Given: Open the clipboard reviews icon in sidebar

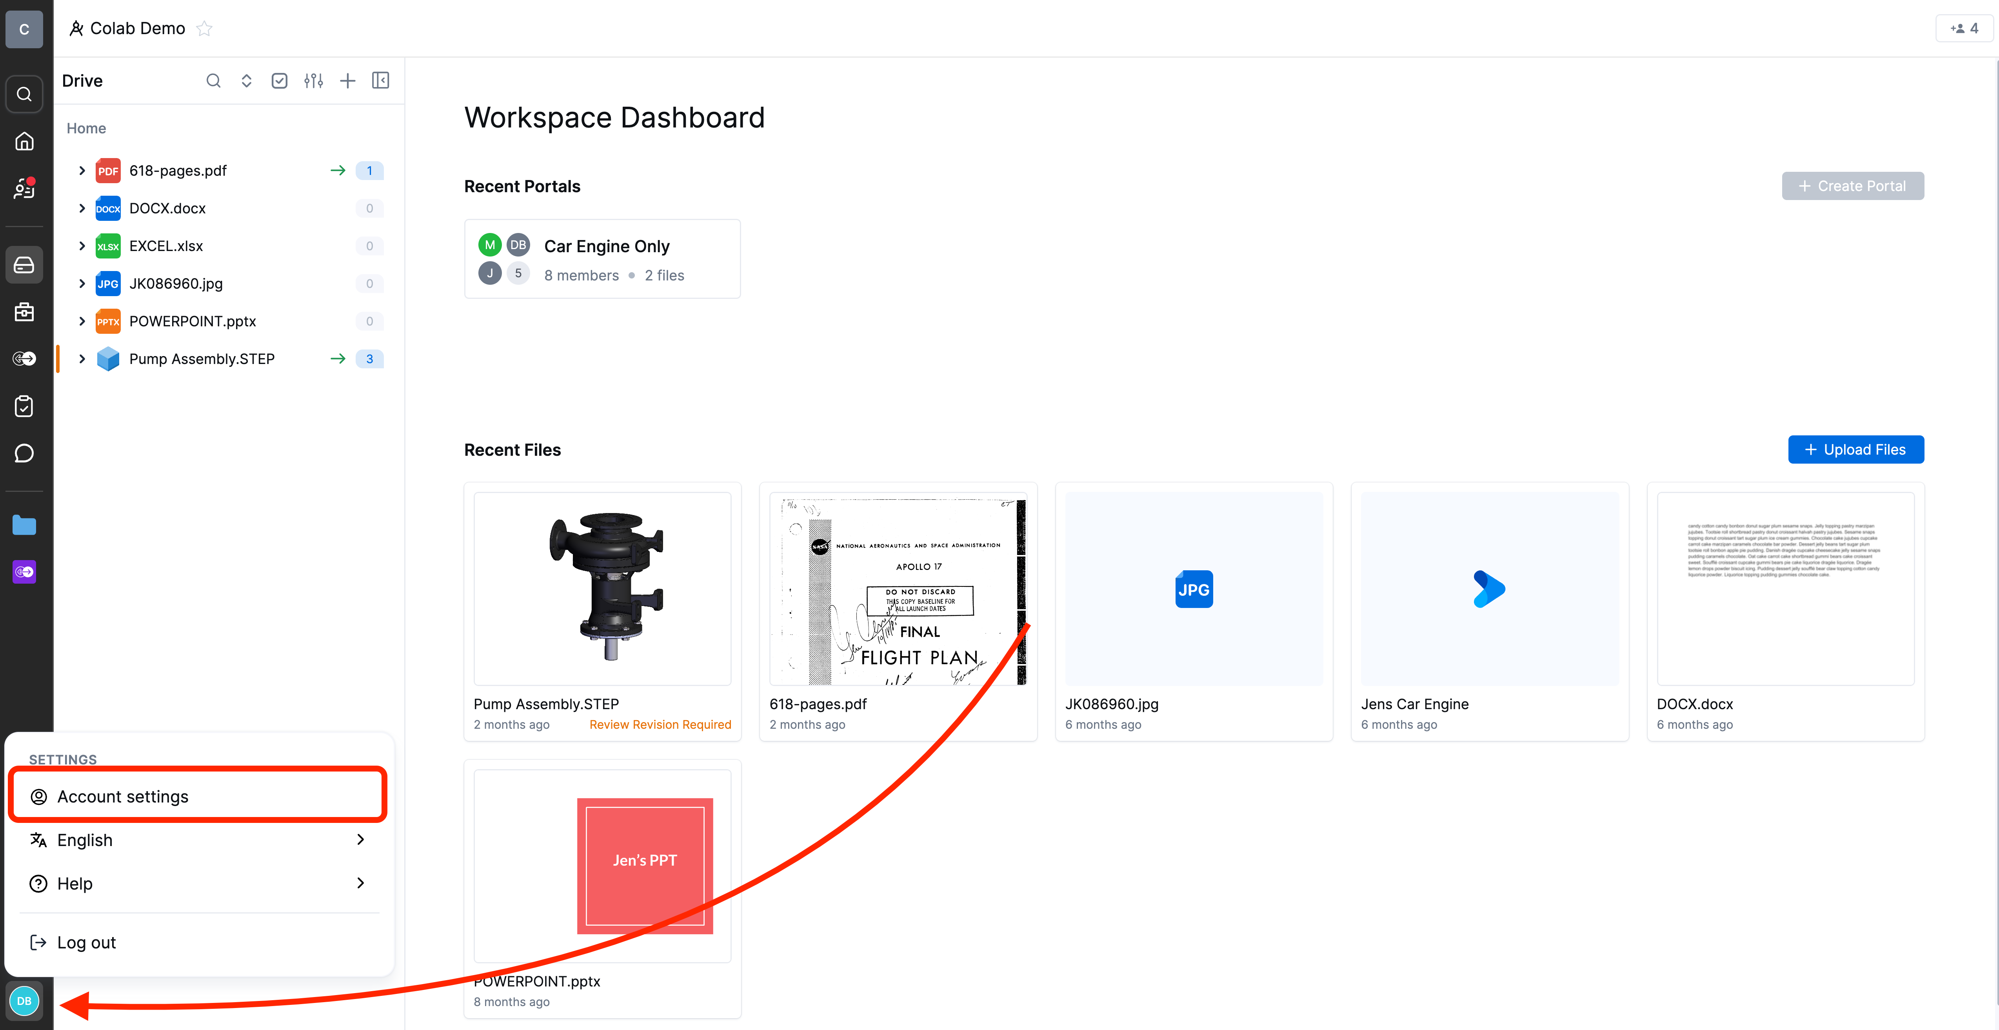Looking at the screenshot, I should pos(24,406).
